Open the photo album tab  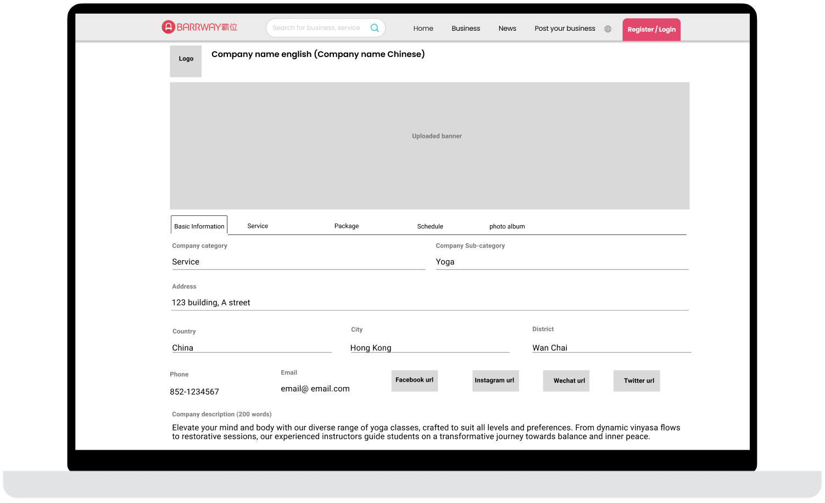click(x=507, y=226)
